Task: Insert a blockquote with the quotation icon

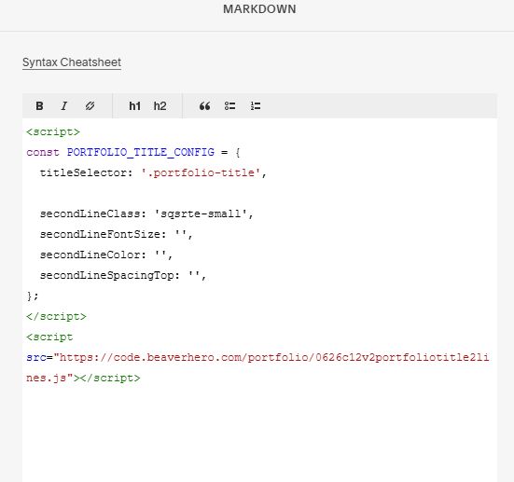Action: click(205, 106)
